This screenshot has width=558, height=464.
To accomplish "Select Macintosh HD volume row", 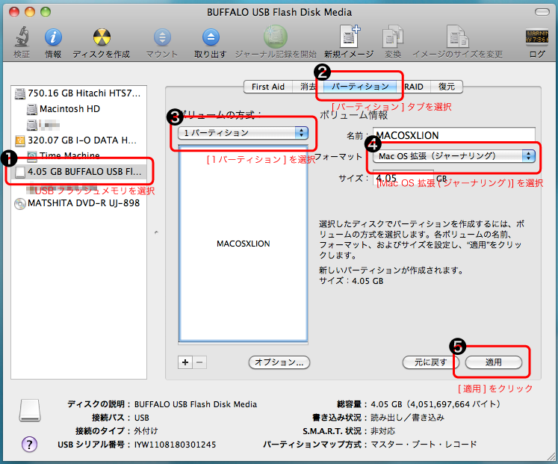I will tap(78, 109).
